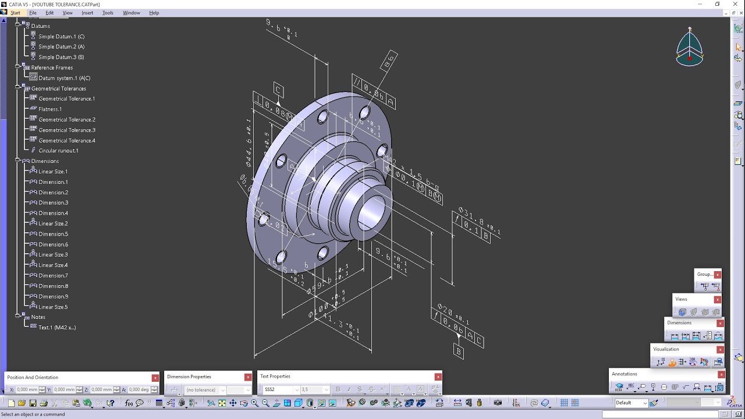Click the Capture camera icon
745x419 pixels.
click(x=498, y=403)
